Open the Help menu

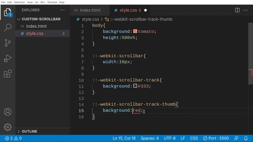coord(62,2)
